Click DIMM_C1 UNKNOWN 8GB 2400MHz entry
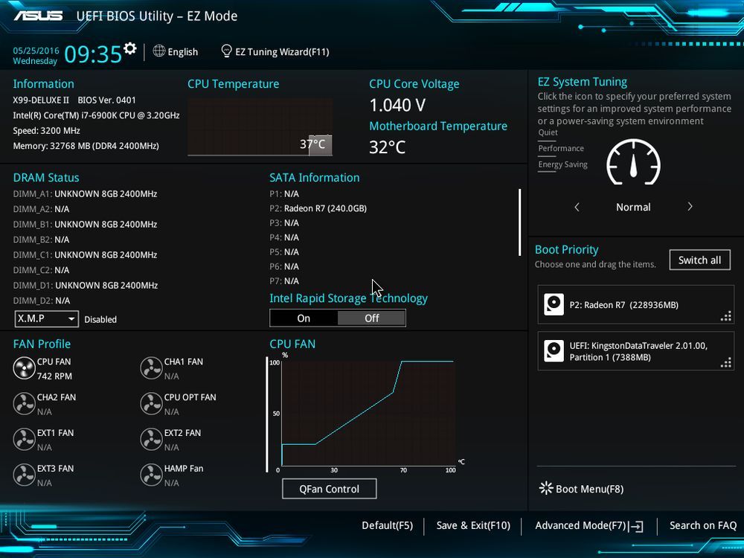This screenshot has width=744, height=558. coord(85,254)
